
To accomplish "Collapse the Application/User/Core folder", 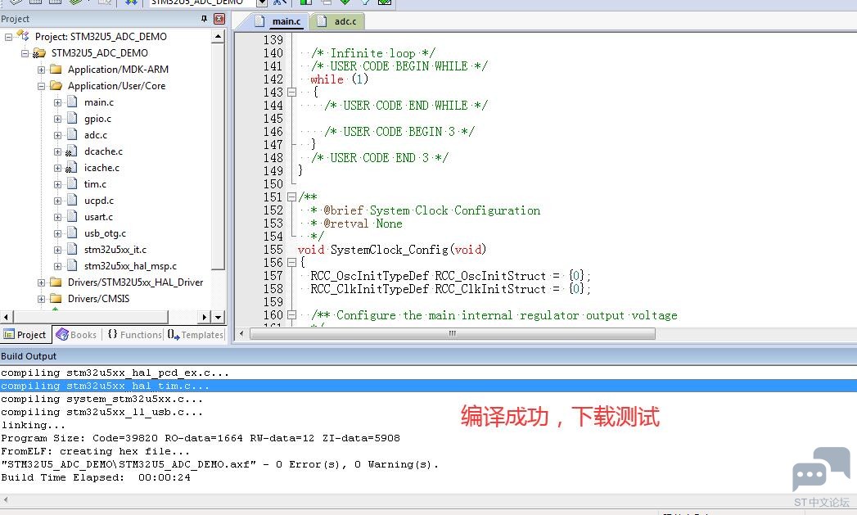I will [x=41, y=87].
